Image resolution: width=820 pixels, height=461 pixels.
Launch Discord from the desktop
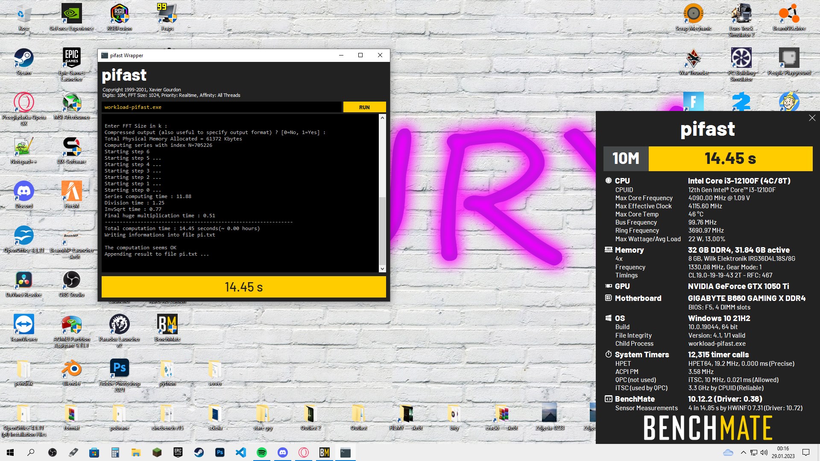coord(24,195)
